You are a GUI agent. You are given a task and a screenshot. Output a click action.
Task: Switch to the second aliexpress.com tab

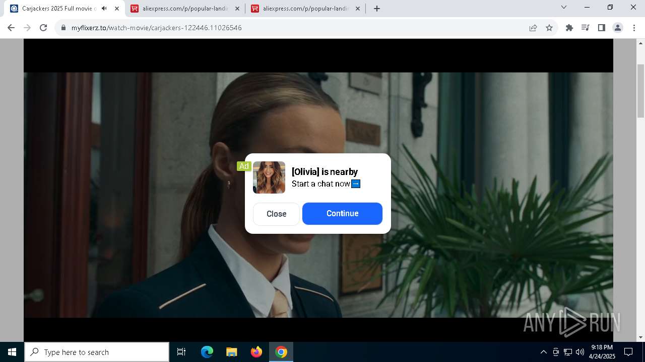click(x=306, y=9)
